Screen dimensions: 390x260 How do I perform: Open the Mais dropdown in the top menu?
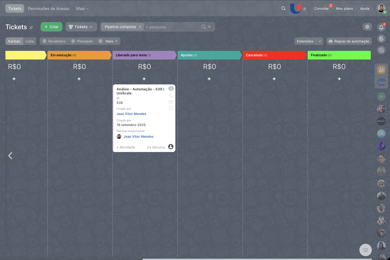pos(82,9)
